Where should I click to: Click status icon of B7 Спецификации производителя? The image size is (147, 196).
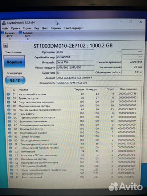tap(9, 125)
